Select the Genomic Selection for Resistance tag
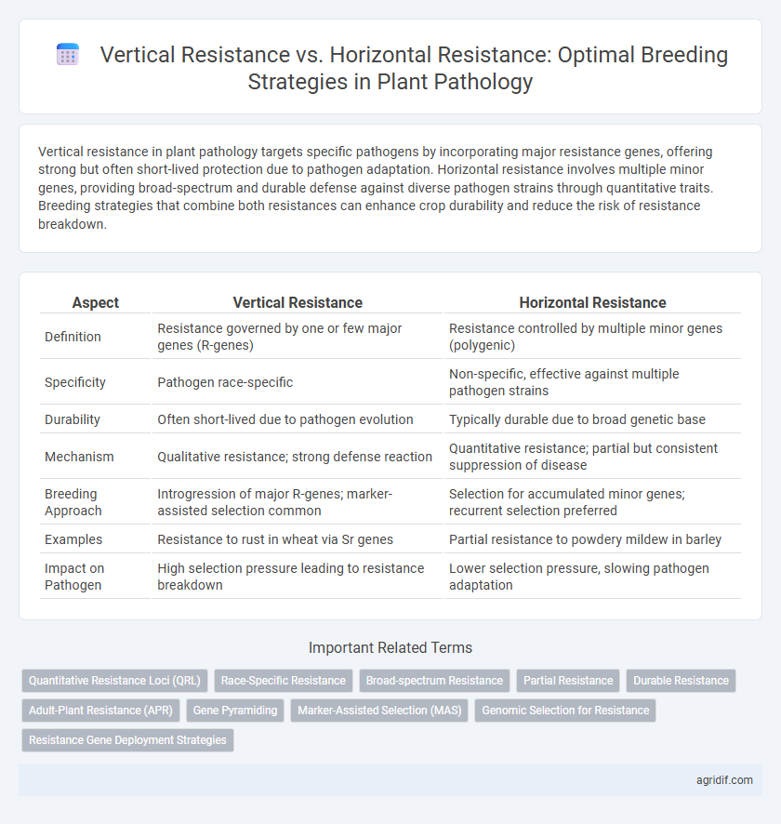The height and width of the screenshot is (824, 781). tap(565, 711)
